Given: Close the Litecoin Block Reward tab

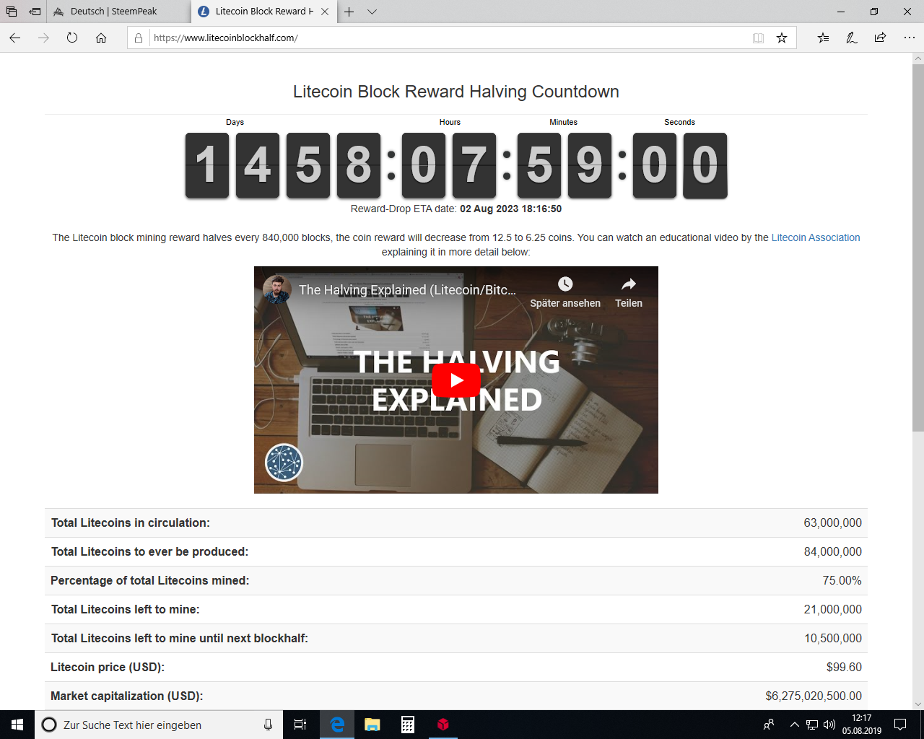Looking at the screenshot, I should point(325,12).
